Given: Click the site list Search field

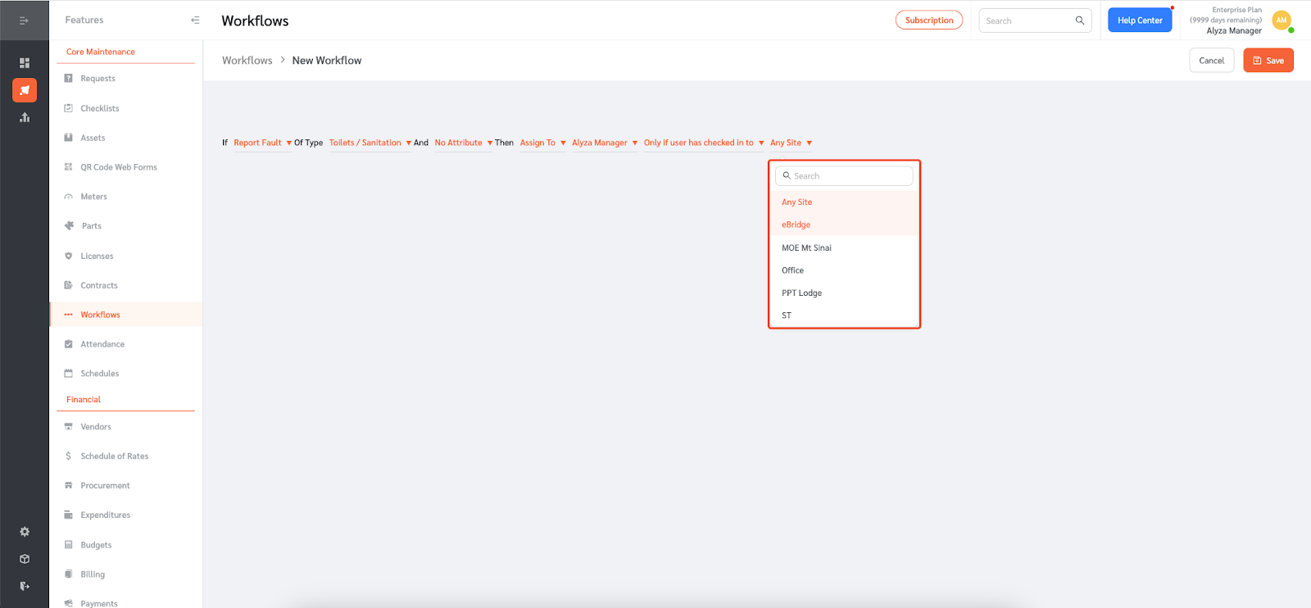Looking at the screenshot, I should (x=844, y=176).
